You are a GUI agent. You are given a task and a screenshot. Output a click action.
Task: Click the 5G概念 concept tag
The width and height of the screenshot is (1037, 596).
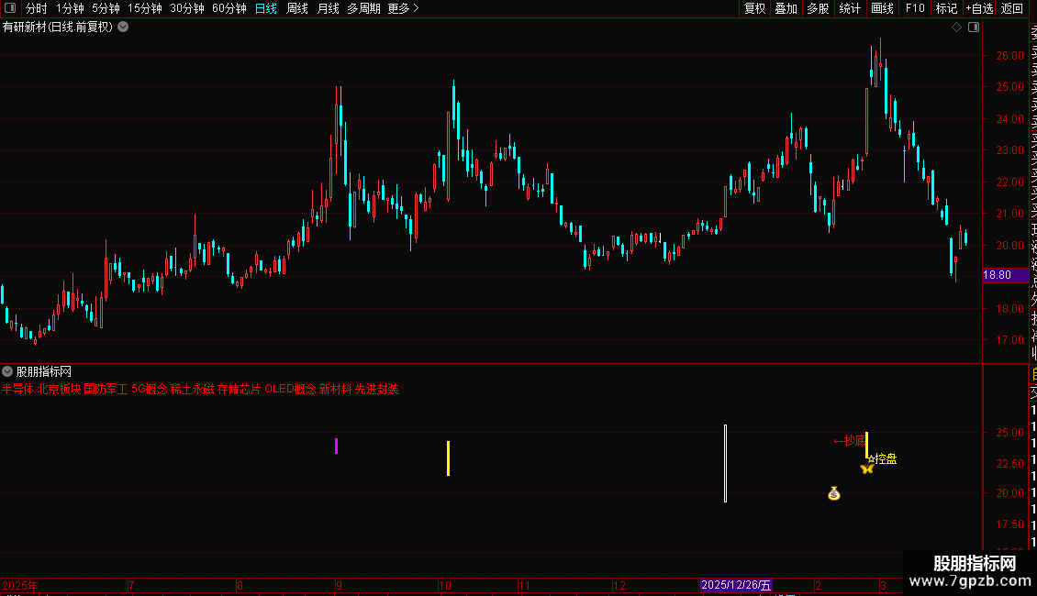150,389
